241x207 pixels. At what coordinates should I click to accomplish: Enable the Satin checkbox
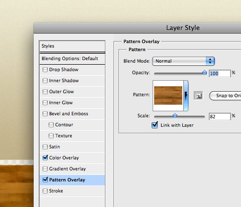[45, 147]
